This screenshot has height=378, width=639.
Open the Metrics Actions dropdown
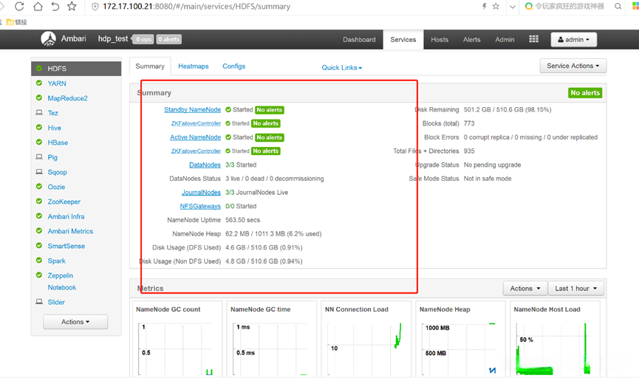click(x=525, y=289)
